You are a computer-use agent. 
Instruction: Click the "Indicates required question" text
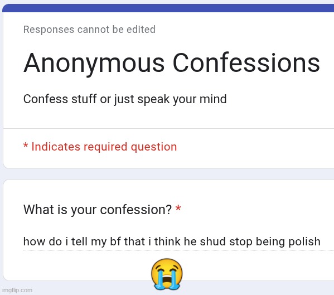pos(104,147)
